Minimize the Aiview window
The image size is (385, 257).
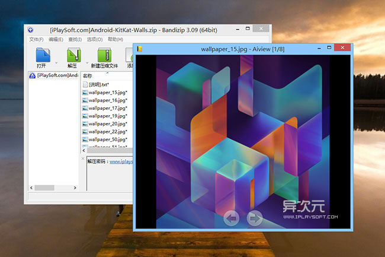[319, 48]
